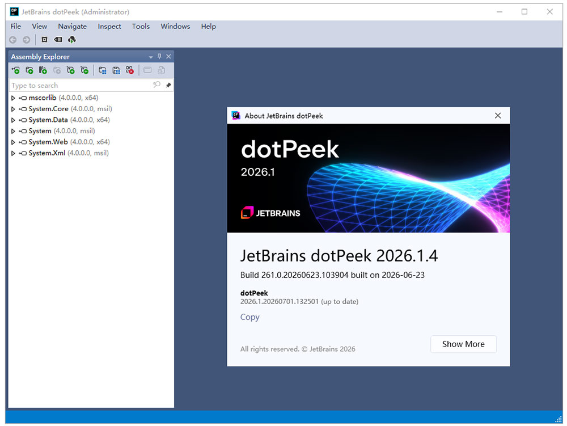
Task: Open the Help menu
Action: coord(208,27)
